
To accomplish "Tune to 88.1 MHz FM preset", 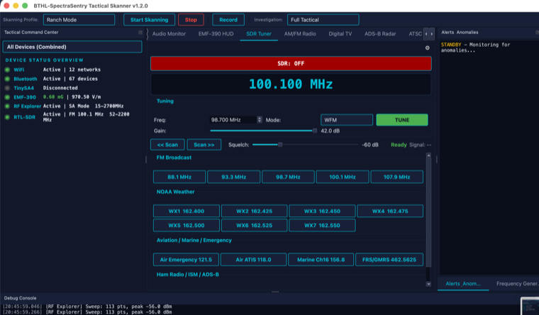I will click(x=179, y=177).
